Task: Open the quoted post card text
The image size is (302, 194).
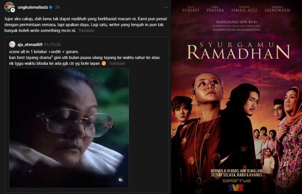Action: point(84,58)
